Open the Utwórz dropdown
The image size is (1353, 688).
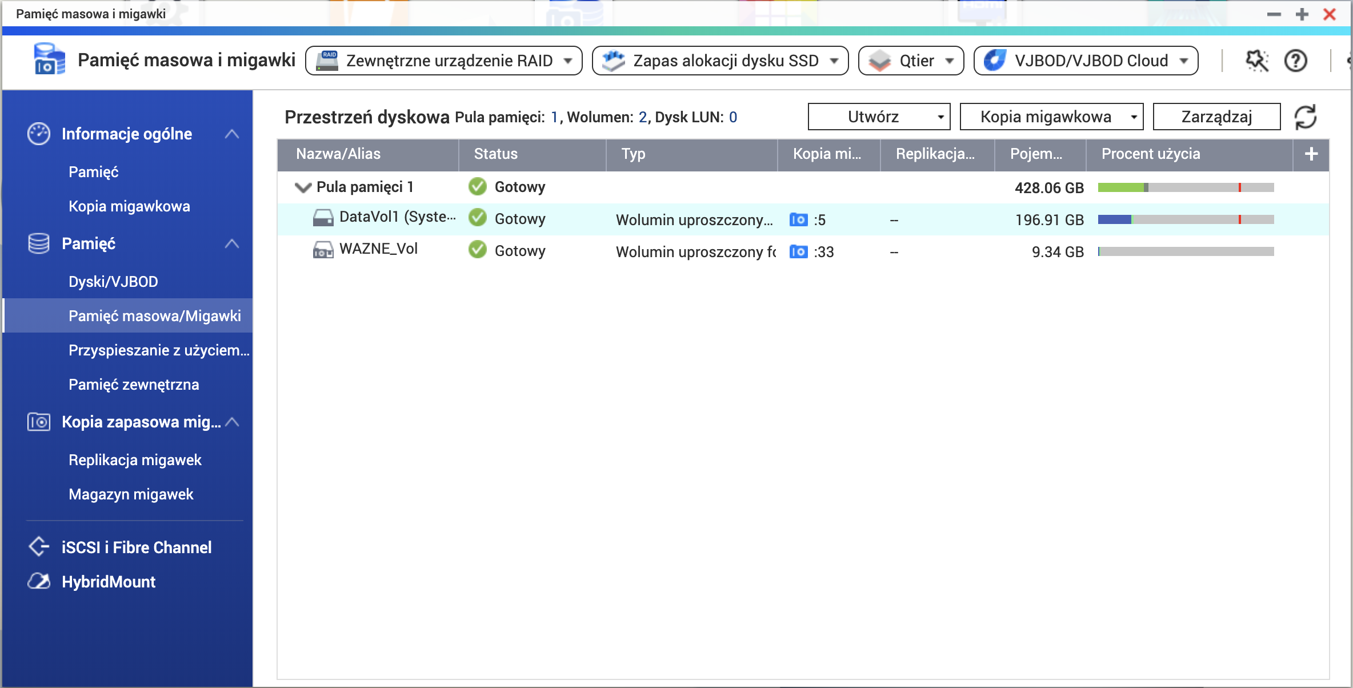tap(879, 117)
